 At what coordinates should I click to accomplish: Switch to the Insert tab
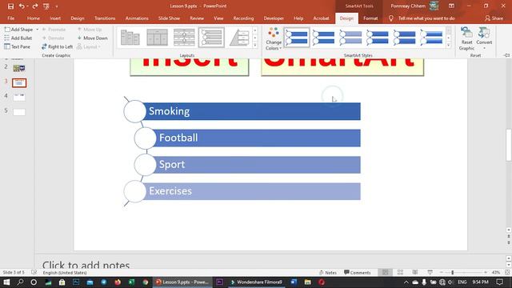click(55, 18)
